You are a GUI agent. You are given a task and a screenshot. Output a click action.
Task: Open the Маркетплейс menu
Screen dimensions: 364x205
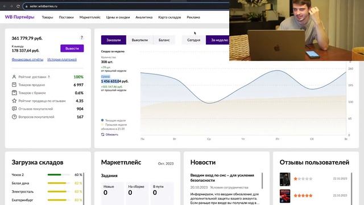(x=90, y=17)
